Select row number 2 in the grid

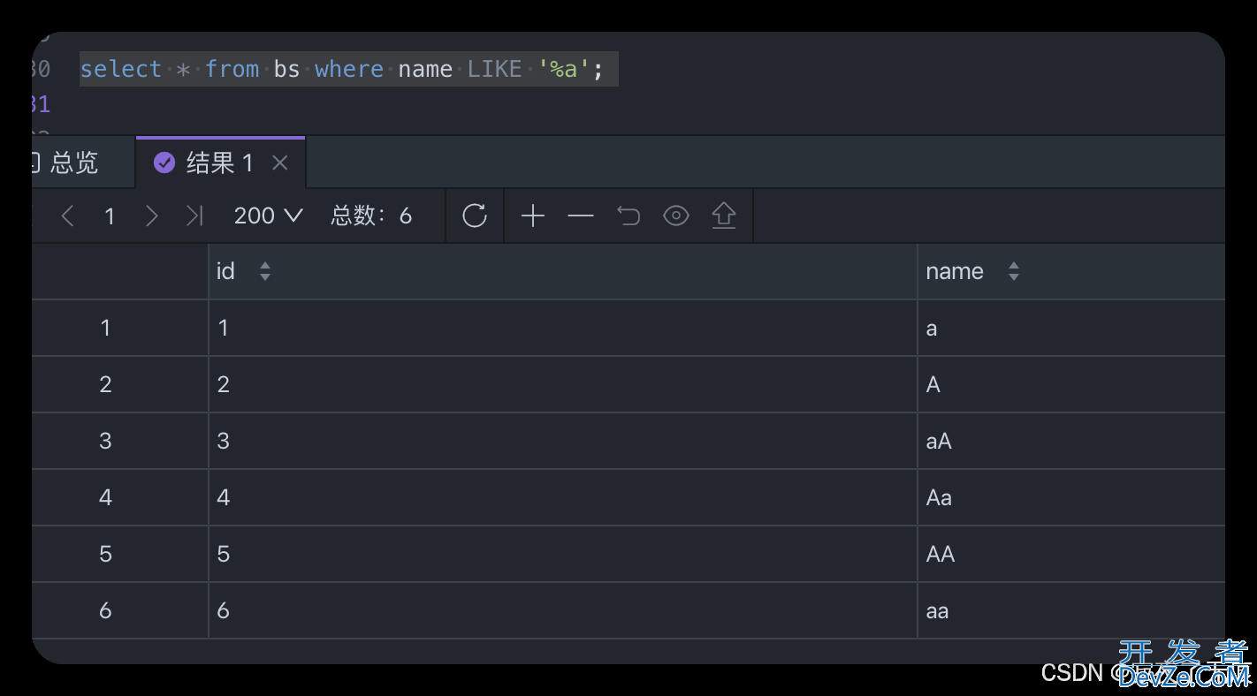[119, 384]
